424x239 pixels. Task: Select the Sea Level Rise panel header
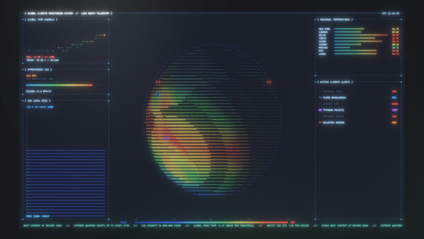tap(38, 101)
